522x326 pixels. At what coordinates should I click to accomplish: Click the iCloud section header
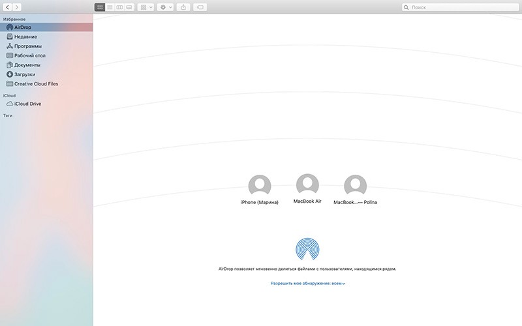[x=9, y=95]
